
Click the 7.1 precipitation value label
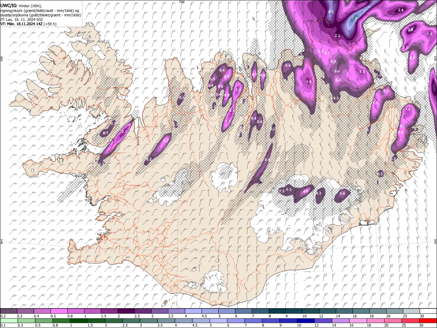(x=354, y=18)
